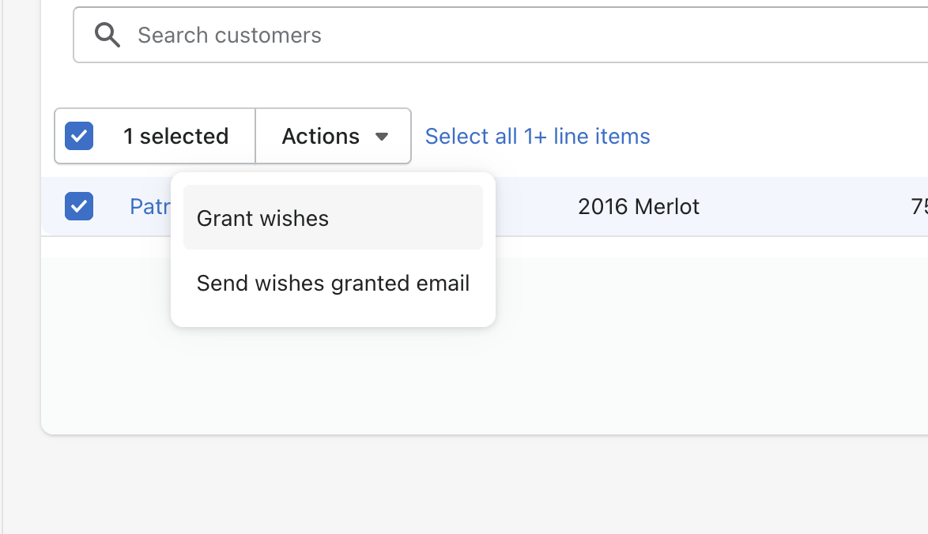Click the partially visible '75' value
Screen dimensions: 928x534
tap(919, 207)
